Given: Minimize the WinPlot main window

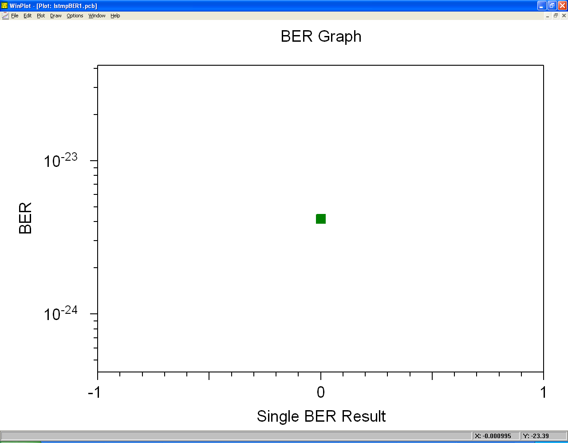Looking at the screenshot, I should (542, 5).
